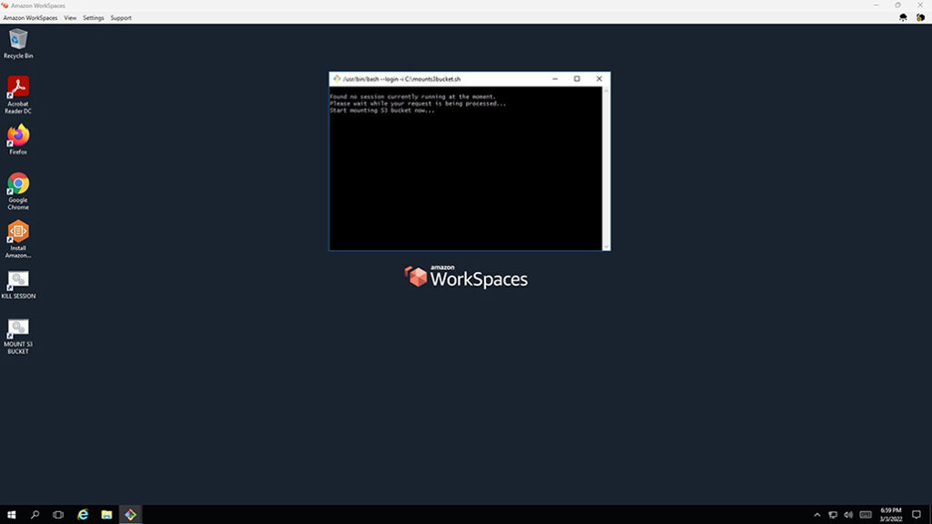Click 'Start mounting S3 bucket now...' line
932x524 pixels.
[382, 110]
